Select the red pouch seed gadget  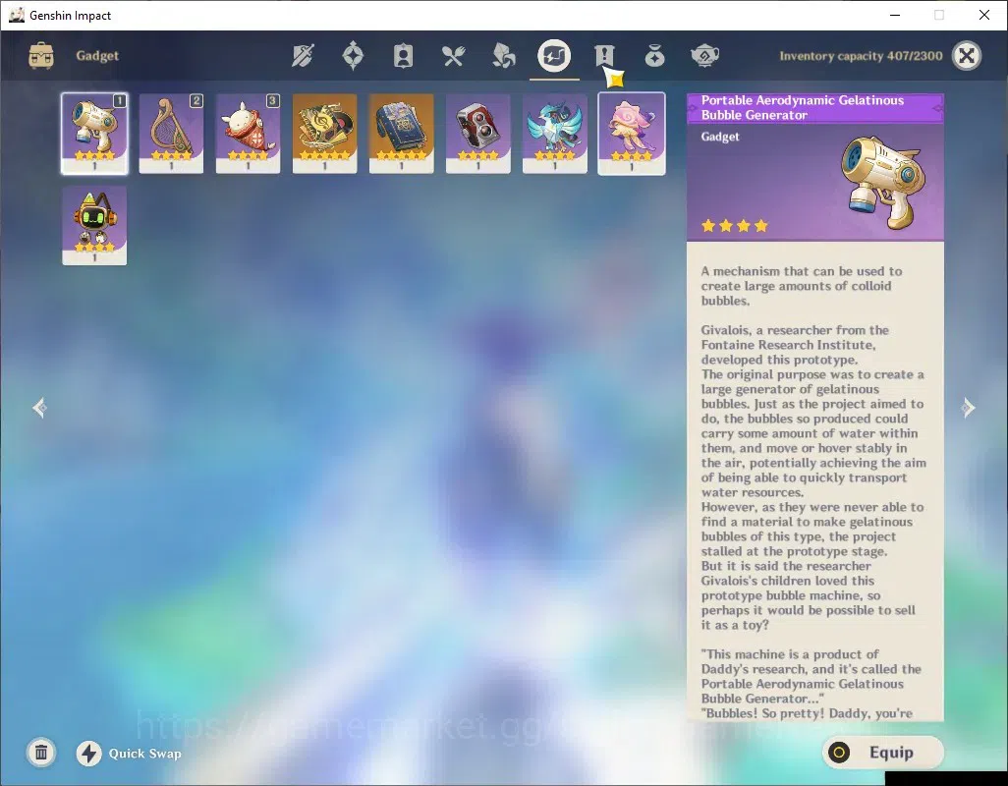click(249, 133)
